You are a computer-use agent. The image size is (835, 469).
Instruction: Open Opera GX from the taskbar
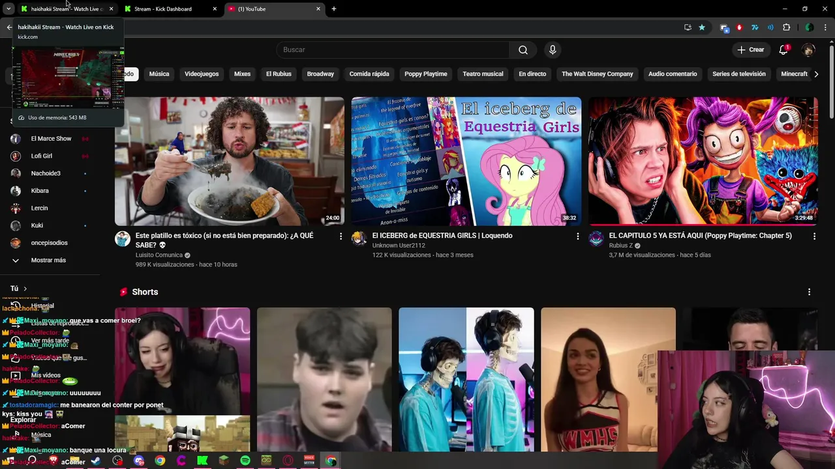click(288, 461)
